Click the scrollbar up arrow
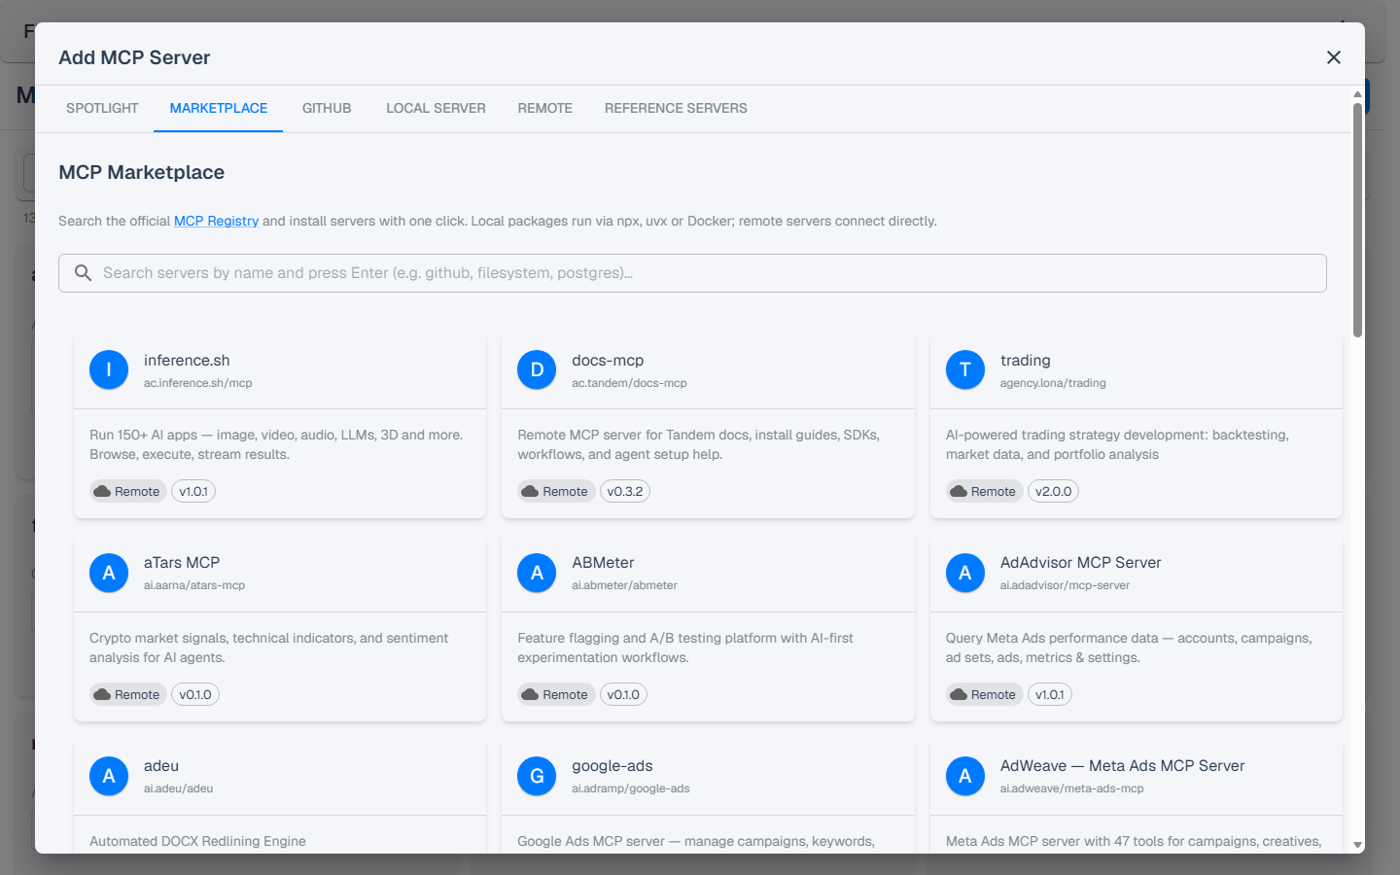This screenshot has height=875, width=1400. point(1357,94)
